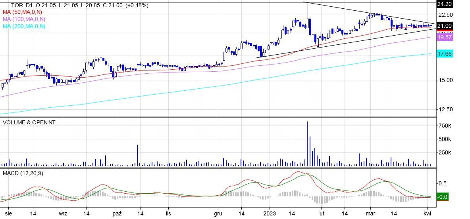Select the purple MA (100,MA,0,N) legend label

pyautogui.click(x=24, y=19)
